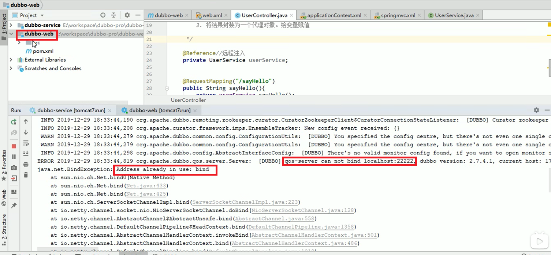Image resolution: width=551 pixels, height=255 pixels.
Task: Open AbstractChannel.java:558 link
Action: (x=275, y=219)
